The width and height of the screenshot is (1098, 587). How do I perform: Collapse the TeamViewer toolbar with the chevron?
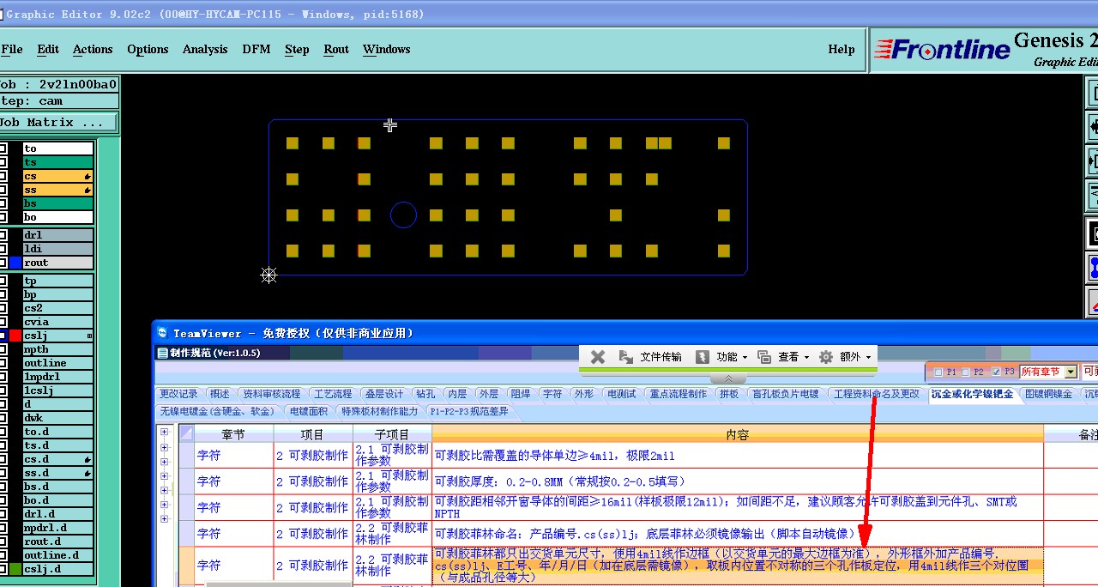pos(728,378)
